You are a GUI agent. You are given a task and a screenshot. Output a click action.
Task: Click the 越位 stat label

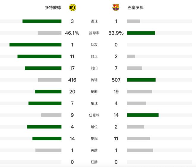click(94, 127)
